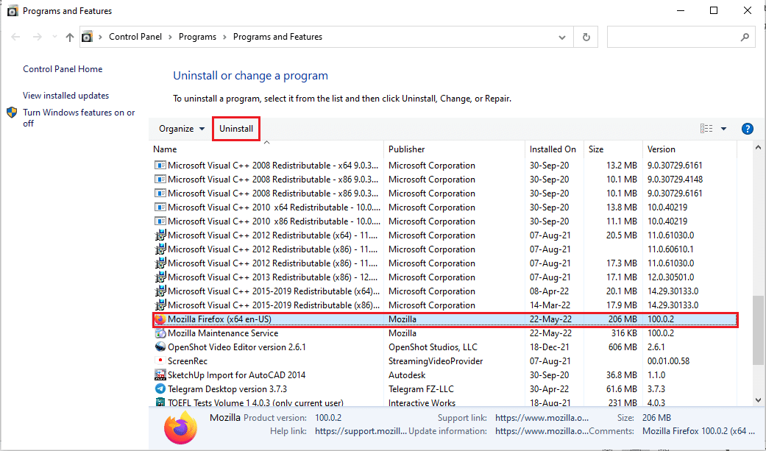Viewport: 766px width, 451px height.
Task: Click icon of Visual C++ 2013 Redistributable (x86)
Action: (x=160, y=277)
